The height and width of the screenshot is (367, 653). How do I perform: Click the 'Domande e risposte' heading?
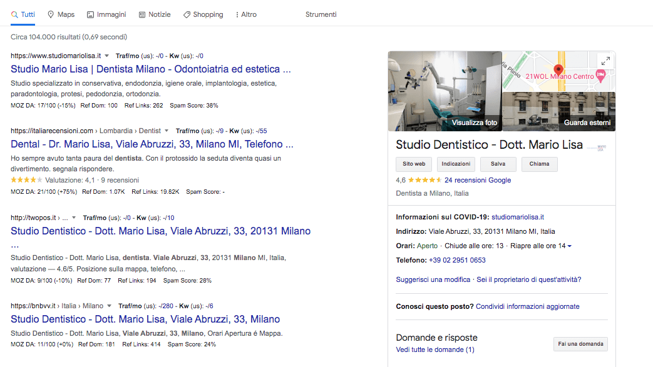[x=437, y=338]
